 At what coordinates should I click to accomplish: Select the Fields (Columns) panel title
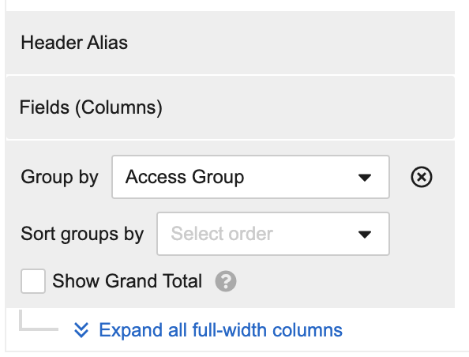point(91,107)
